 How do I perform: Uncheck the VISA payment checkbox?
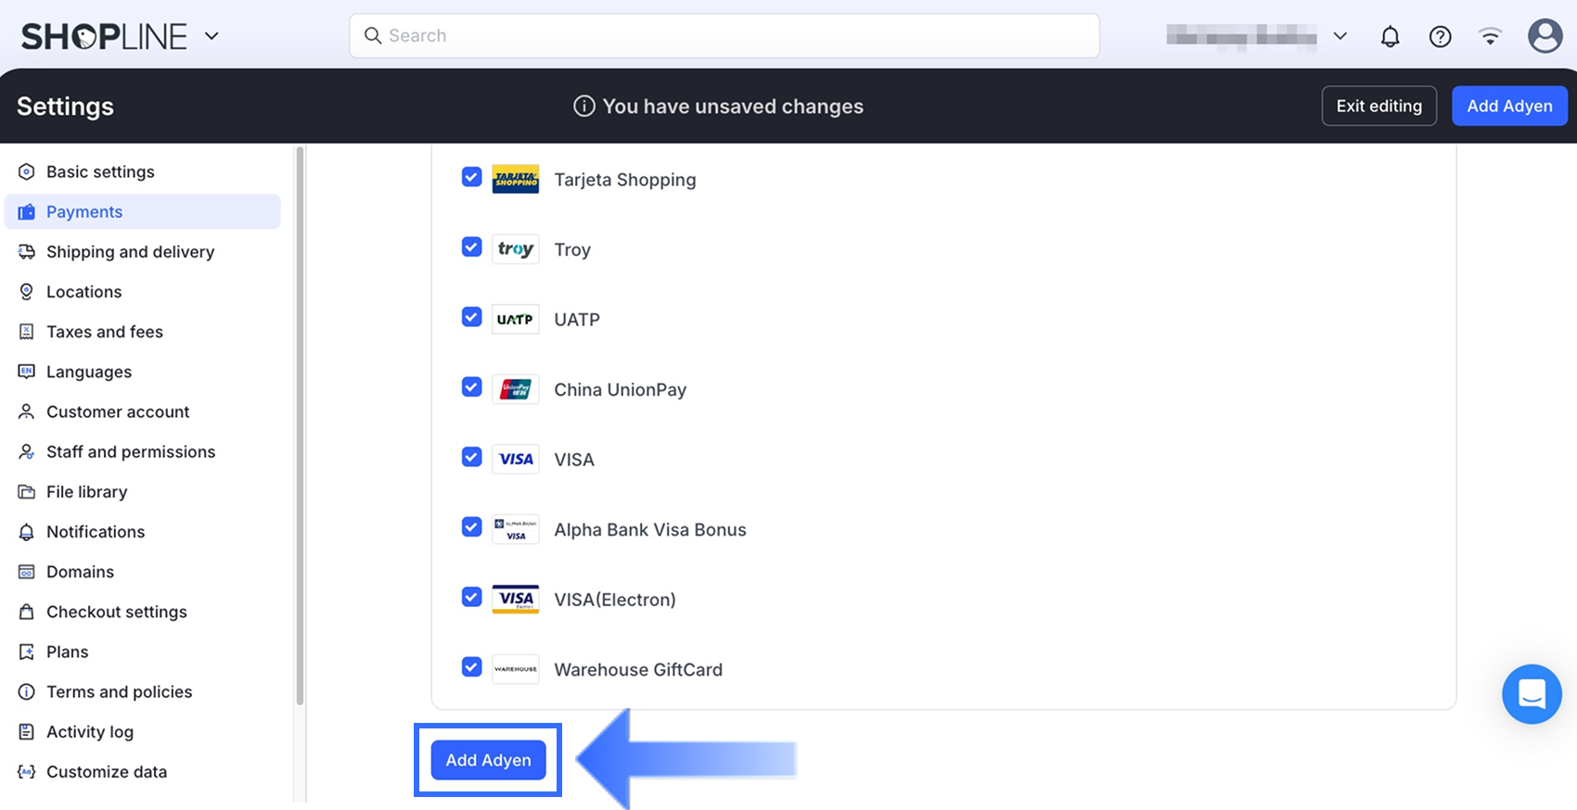click(x=472, y=457)
